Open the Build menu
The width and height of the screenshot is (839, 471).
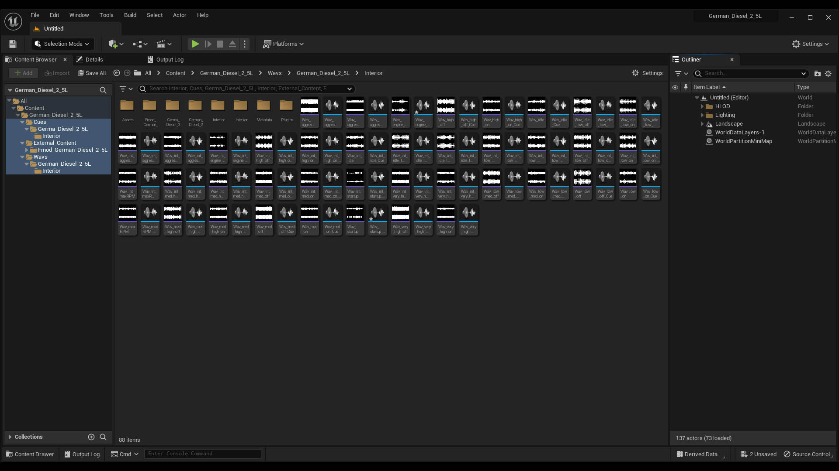[130, 15]
